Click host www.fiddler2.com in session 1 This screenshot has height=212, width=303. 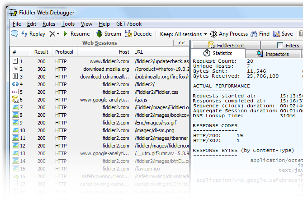109,61
